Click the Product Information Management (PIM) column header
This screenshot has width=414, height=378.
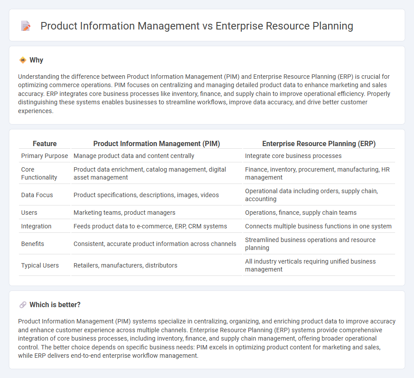tap(156, 143)
